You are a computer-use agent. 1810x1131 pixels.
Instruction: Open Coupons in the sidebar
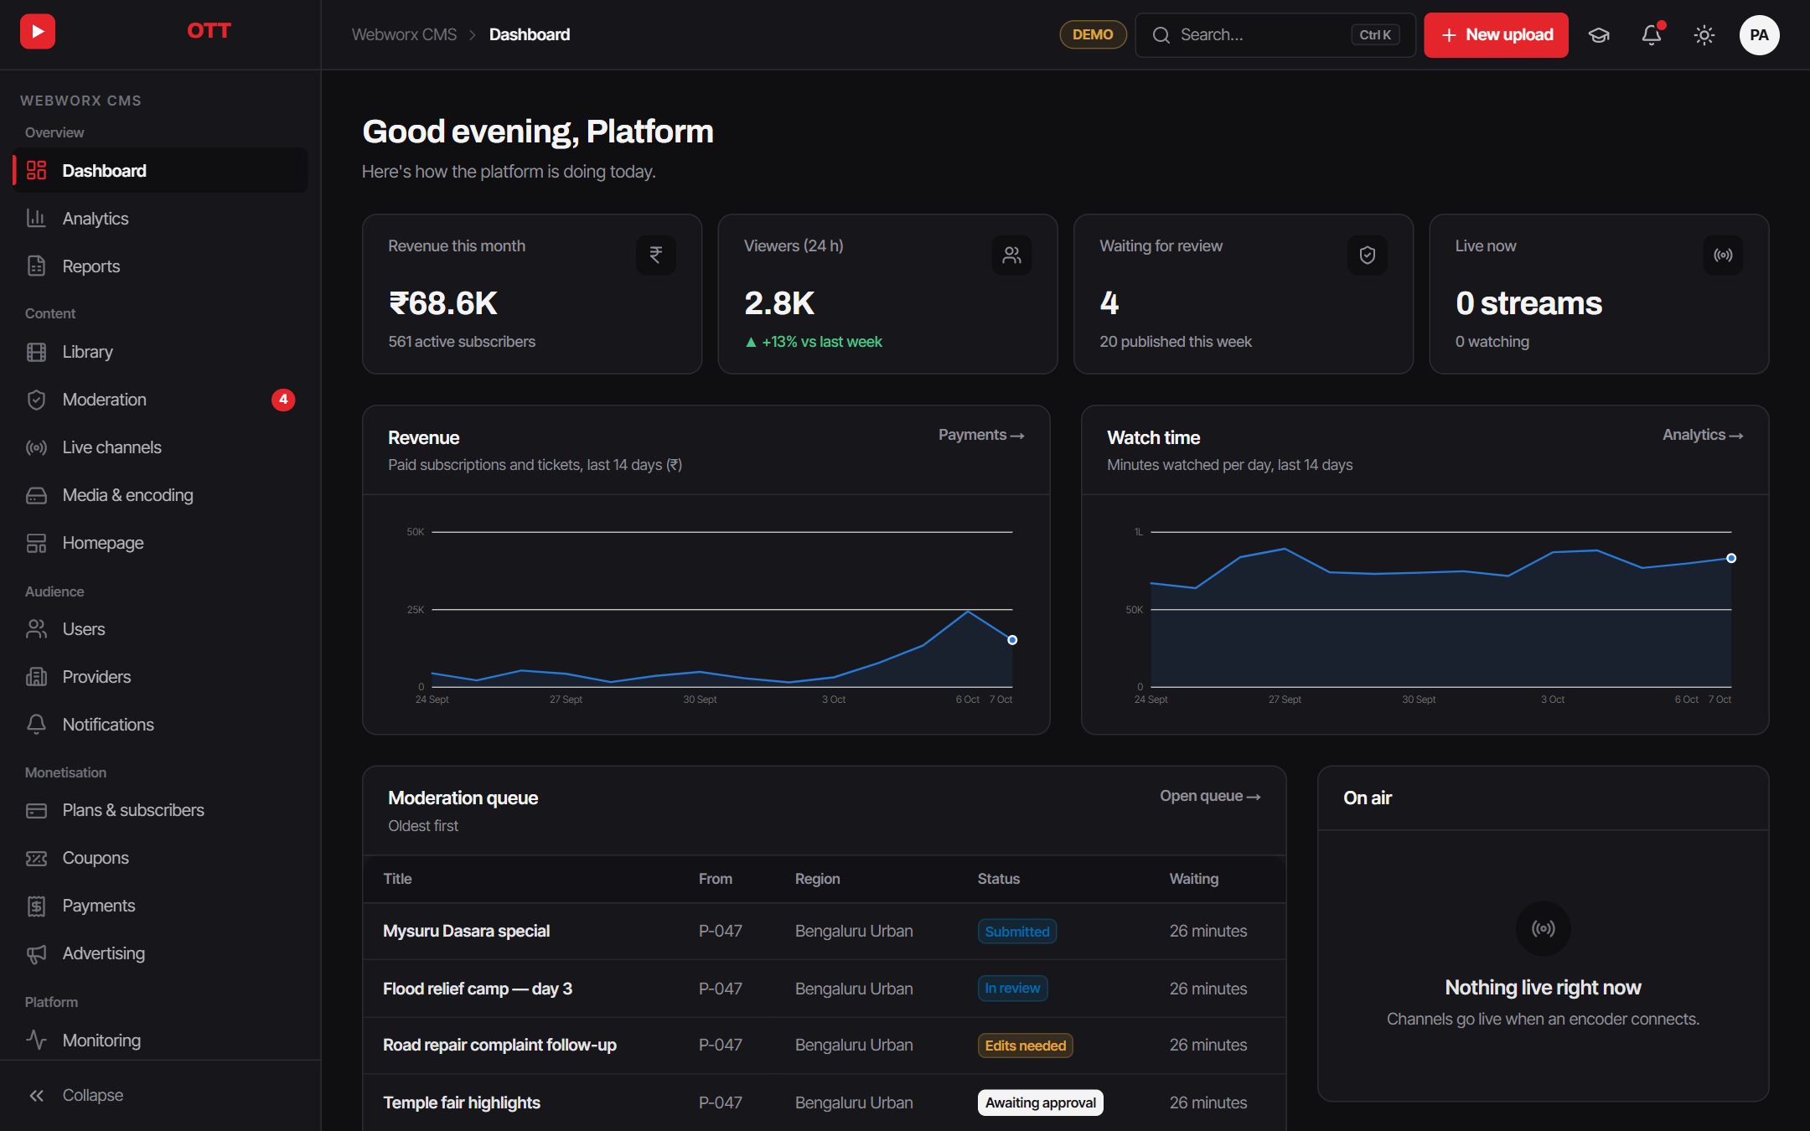click(160, 858)
